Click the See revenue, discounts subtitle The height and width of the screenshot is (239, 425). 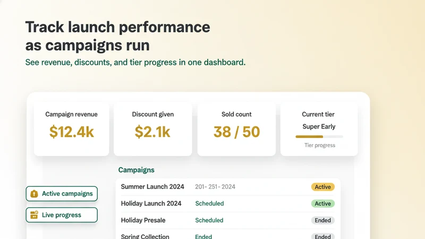point(135,62)
